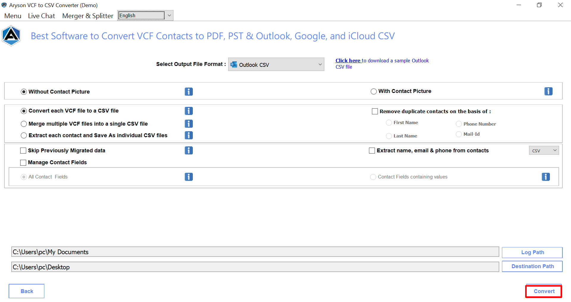The height and width of the screenshot is (302, 571).
Task: Click info icon beside With Contact Picture
Action: [548, 91]
